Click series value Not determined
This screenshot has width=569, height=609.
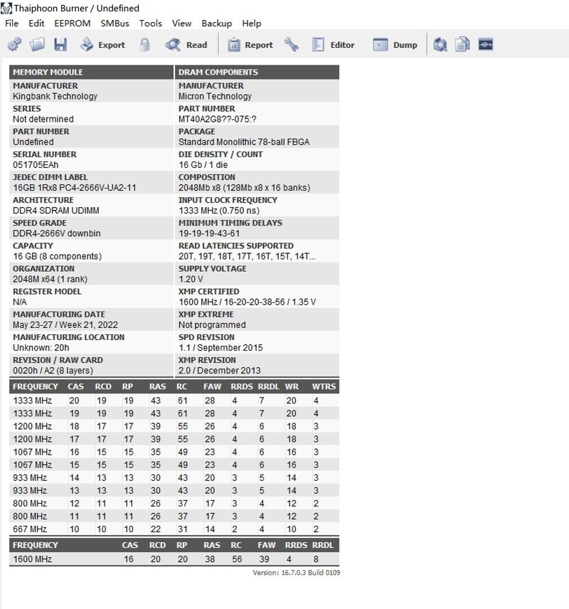pyautogui.click(x=43, y=120)
